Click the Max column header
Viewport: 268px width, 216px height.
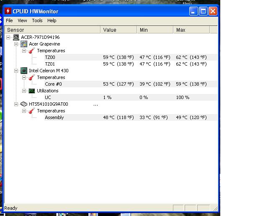tap(192, 30)
